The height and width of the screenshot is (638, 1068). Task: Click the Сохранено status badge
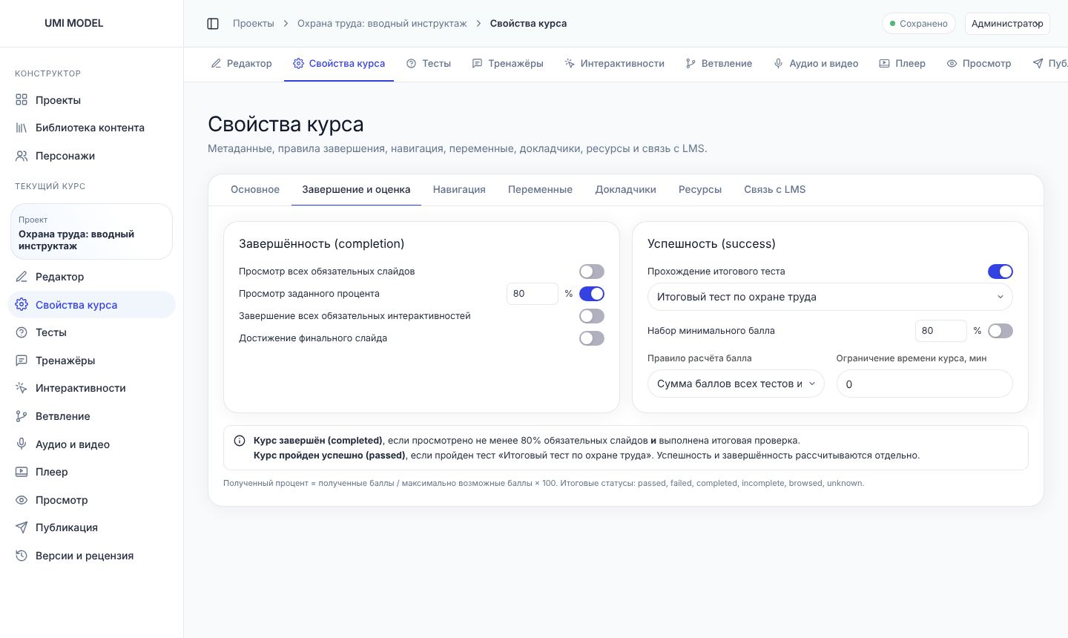919,24
